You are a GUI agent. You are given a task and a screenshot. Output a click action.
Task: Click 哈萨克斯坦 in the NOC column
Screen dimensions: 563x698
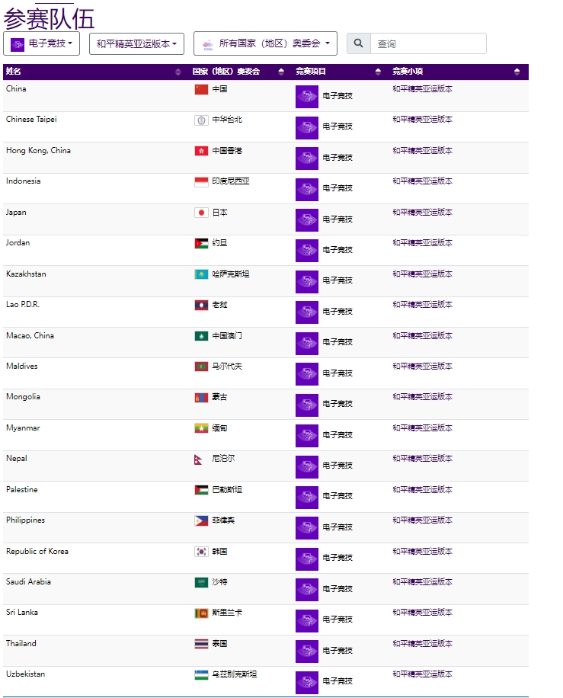[231, 274]
